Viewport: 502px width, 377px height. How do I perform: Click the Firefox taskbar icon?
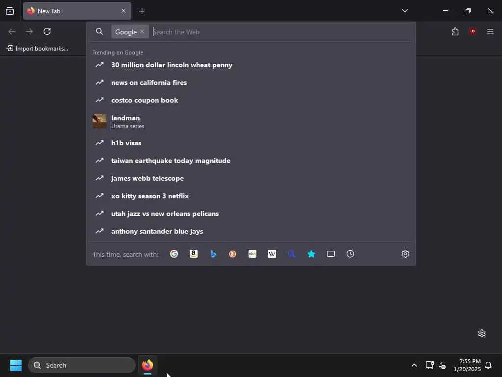pos(147,365)
